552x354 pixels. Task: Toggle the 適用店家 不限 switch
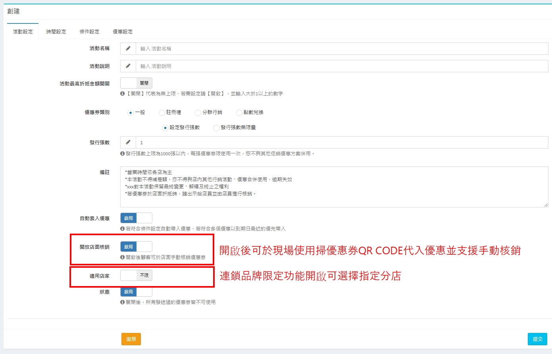point(136,275)
